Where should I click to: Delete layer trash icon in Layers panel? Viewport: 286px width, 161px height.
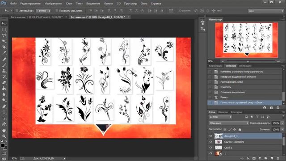pyautogui.click(x=278, y=158)
